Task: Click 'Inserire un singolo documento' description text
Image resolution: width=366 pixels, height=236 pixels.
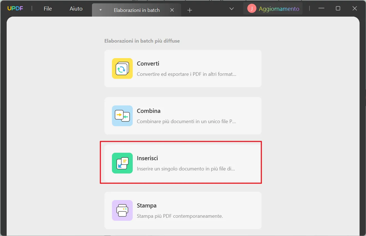Action: 186,169
